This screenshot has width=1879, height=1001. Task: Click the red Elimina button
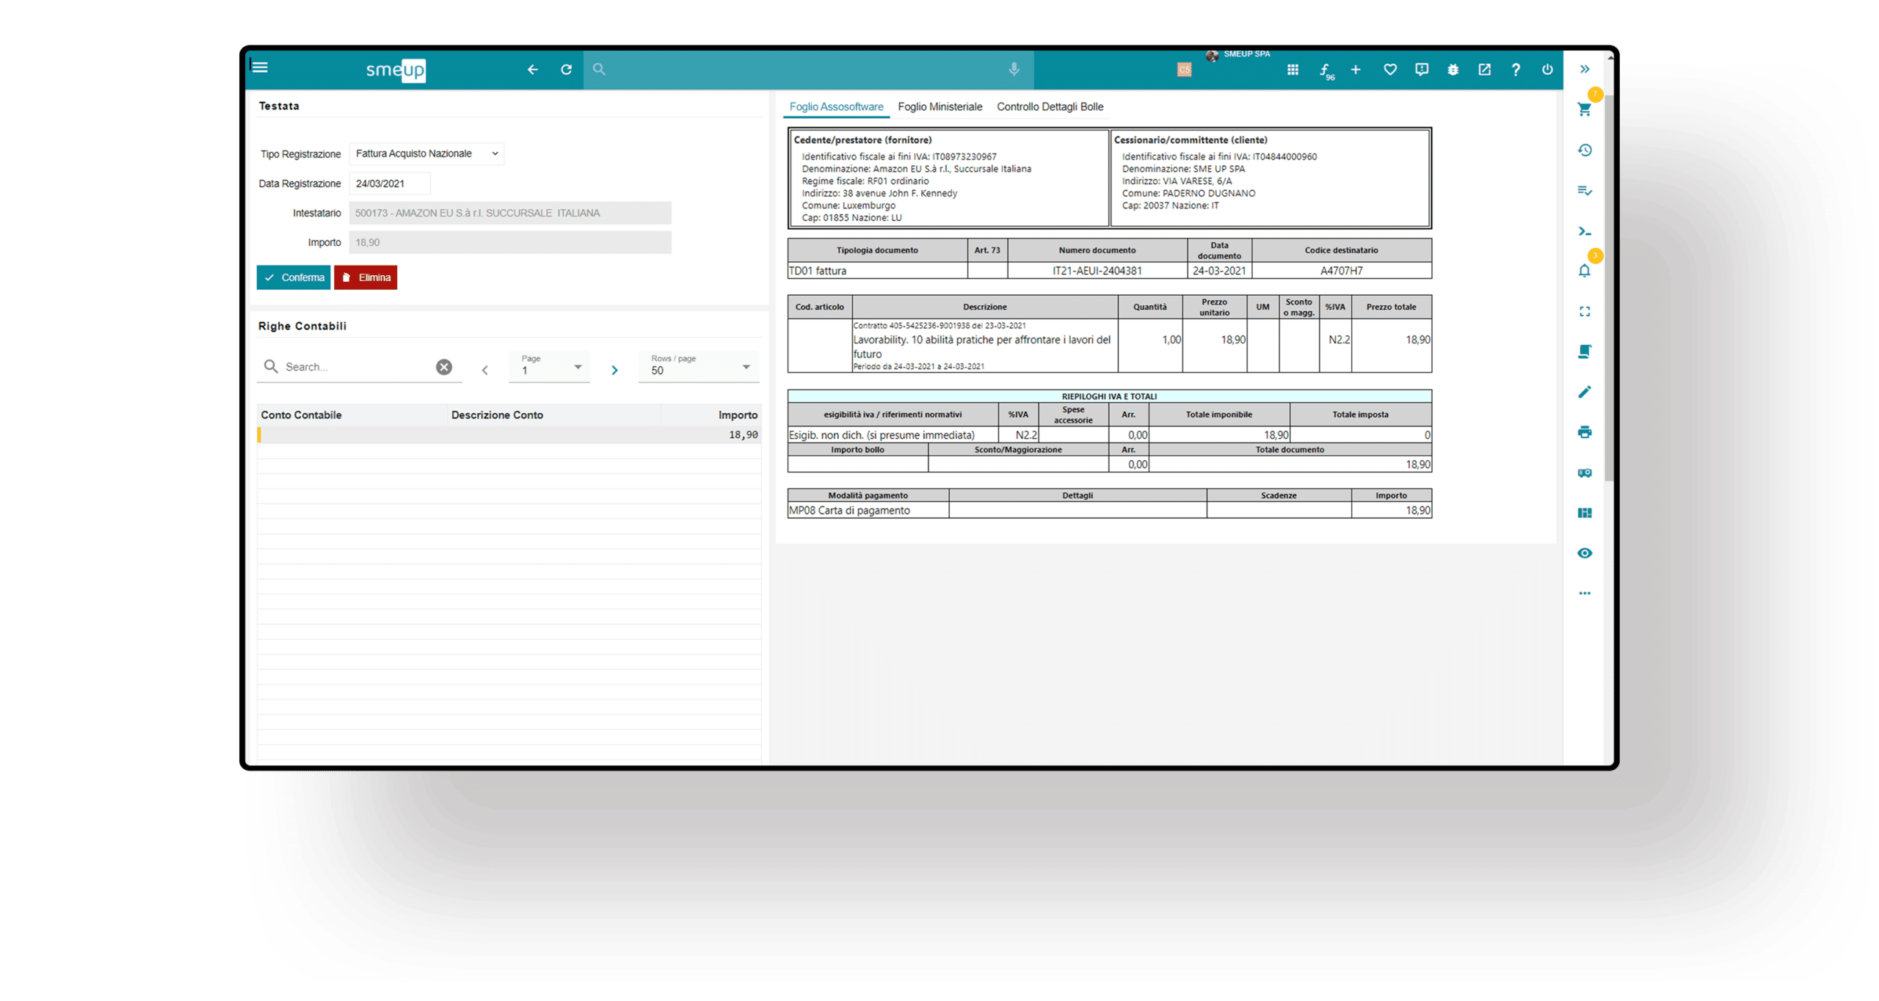(x=366, y=277)
